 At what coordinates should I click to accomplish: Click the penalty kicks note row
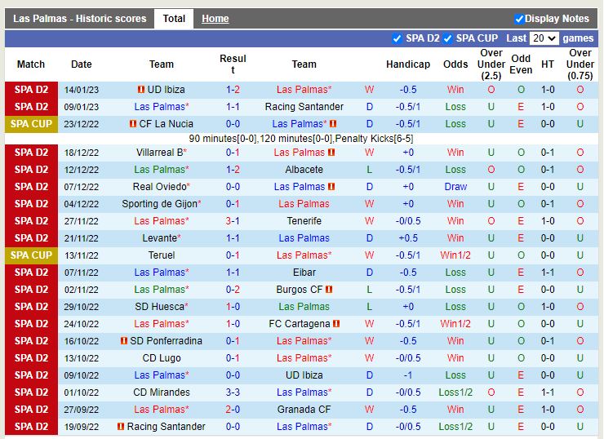301,138
